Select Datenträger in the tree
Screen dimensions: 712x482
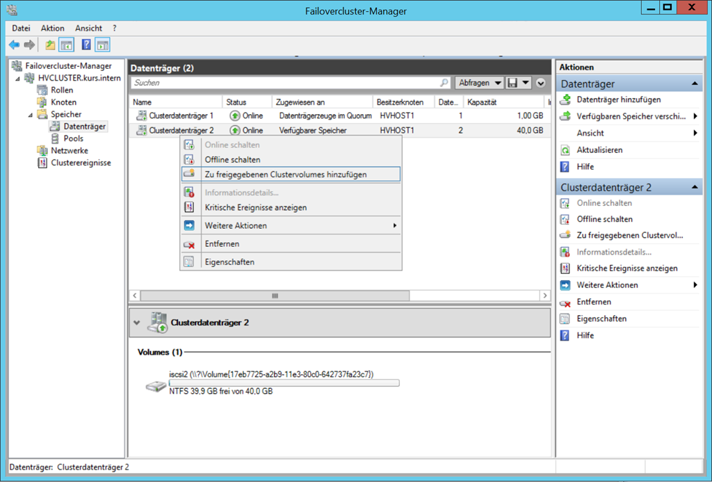coord(84,127)
